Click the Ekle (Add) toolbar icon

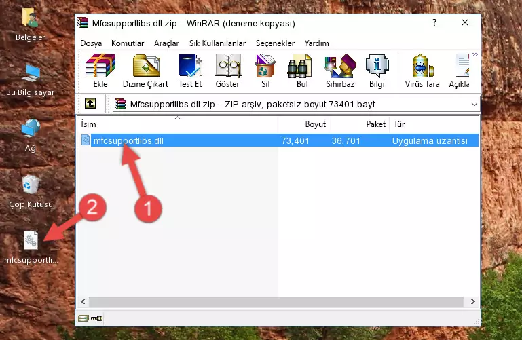100,71
